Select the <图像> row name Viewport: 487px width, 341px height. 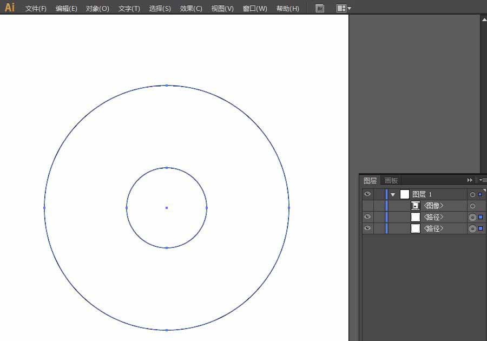tap(433, 206)
